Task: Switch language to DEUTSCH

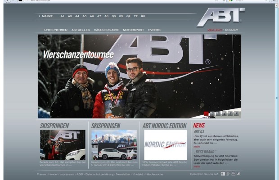Action: click(215, 30)
